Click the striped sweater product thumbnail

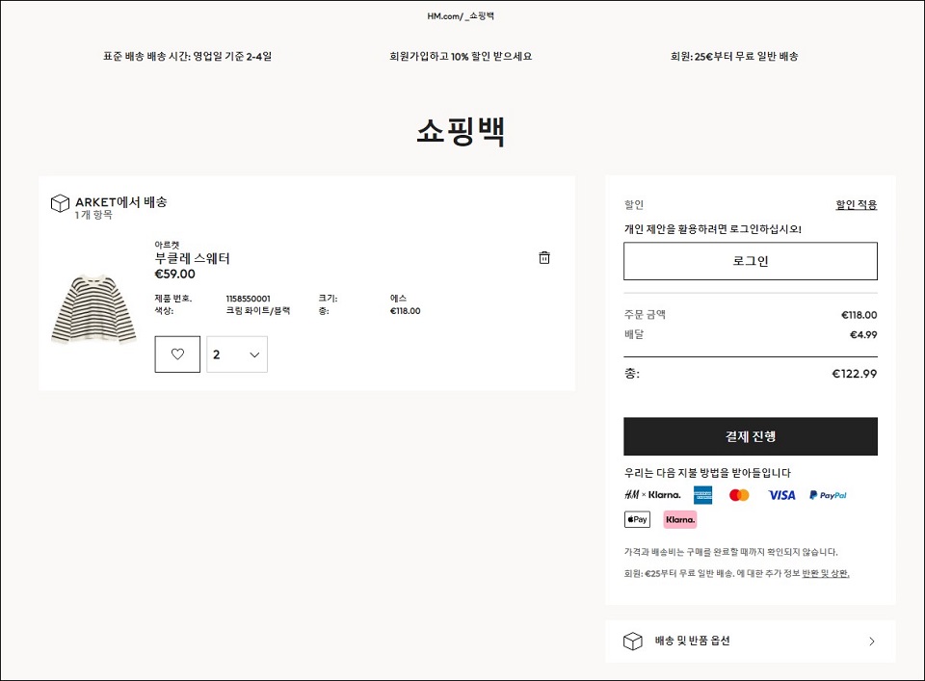pos(94,309)
